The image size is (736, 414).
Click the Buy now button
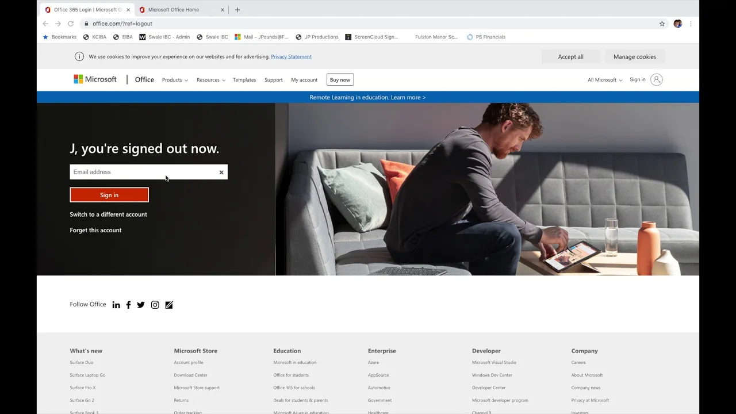(340, 80)
